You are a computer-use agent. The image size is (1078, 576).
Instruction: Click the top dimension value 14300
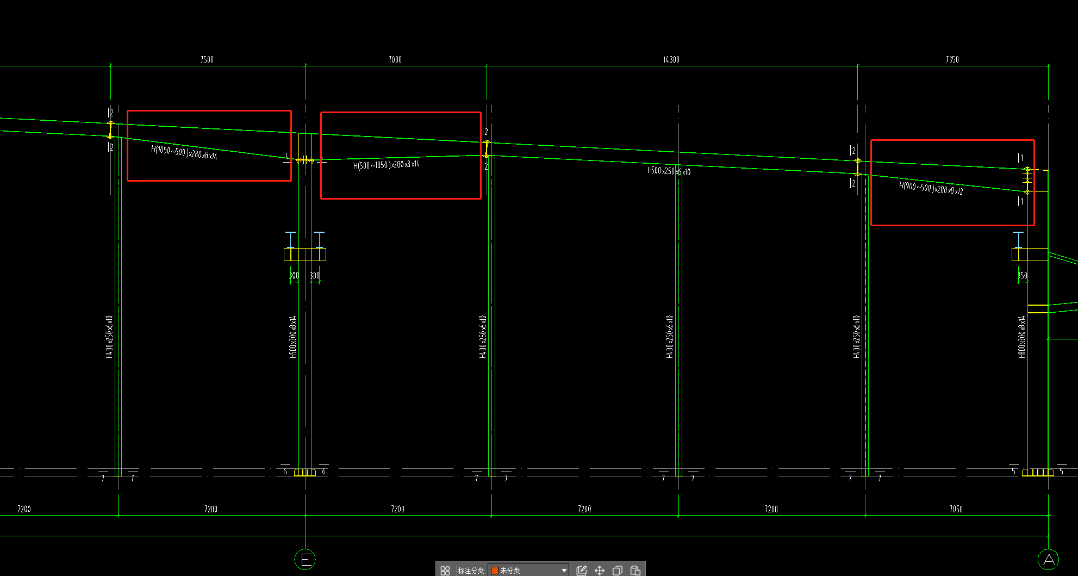coord(671,59)
